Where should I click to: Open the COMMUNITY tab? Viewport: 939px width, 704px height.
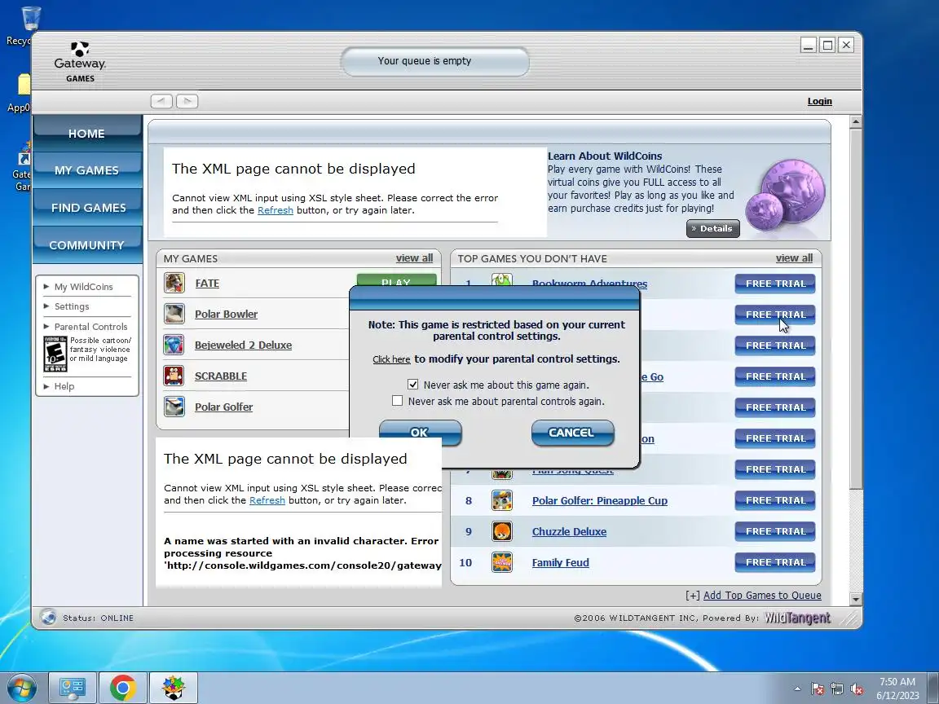click(87, 244)
